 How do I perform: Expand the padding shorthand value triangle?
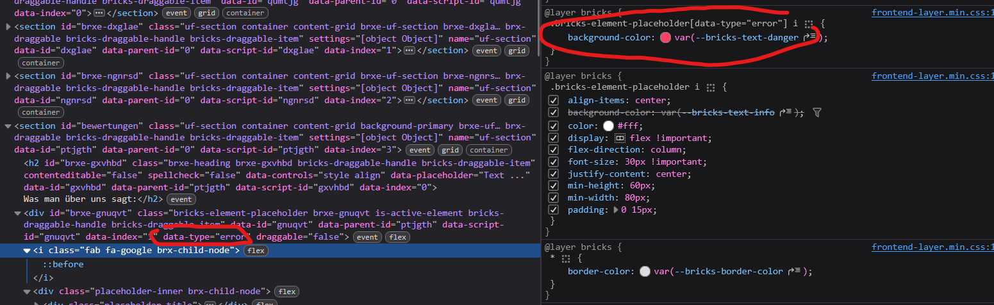(x=617, y=210)
